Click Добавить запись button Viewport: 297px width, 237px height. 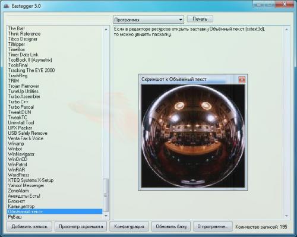click(x=29, y=226)
